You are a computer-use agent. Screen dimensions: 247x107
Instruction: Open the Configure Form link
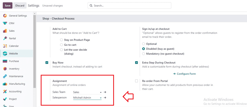point(185,74)
